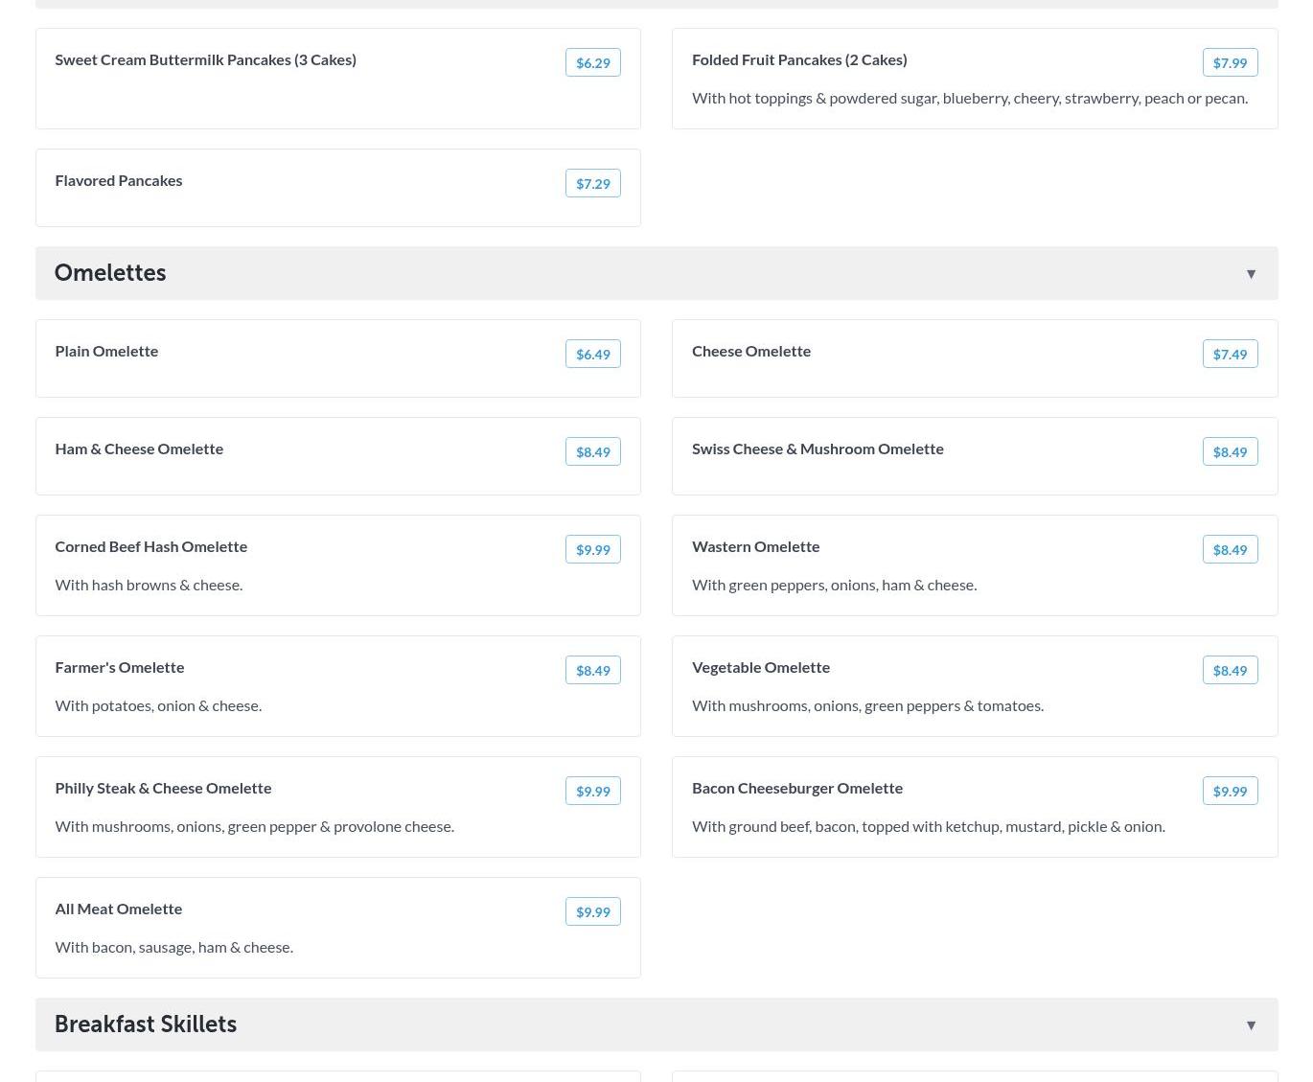Select the "Bacon Cheeseburger Omelette" item title
This screenshot has width=1313, height=1082.
tap(797, 788)
